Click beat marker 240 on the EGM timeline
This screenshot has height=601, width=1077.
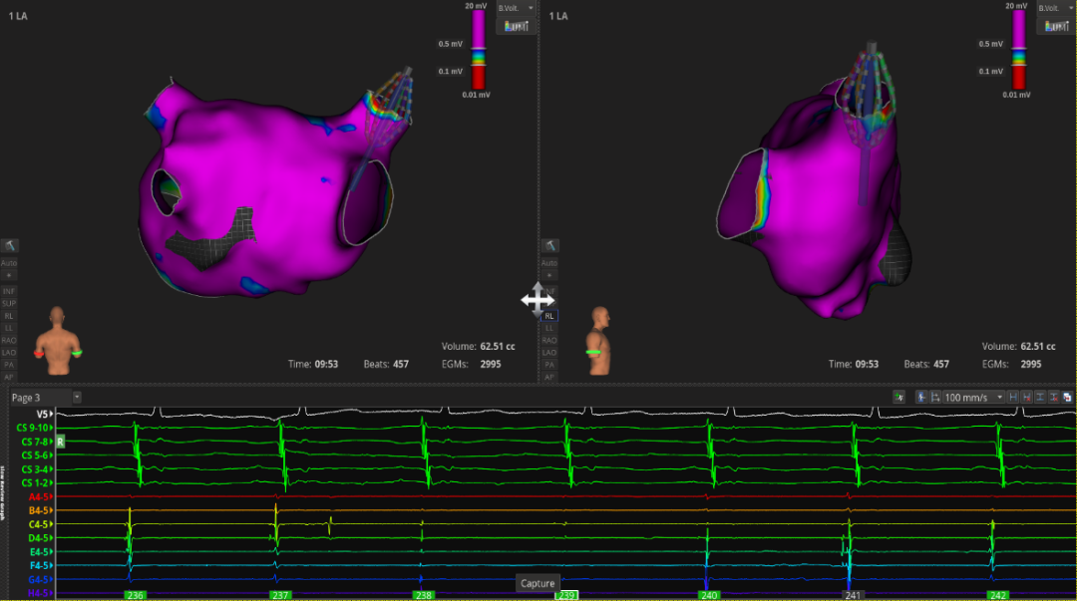click(709, 595)
